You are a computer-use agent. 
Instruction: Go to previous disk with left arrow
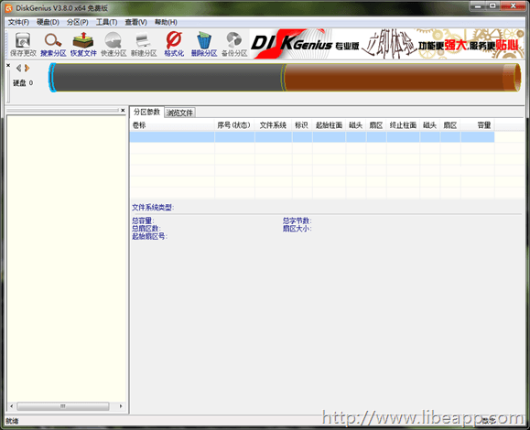18,68
